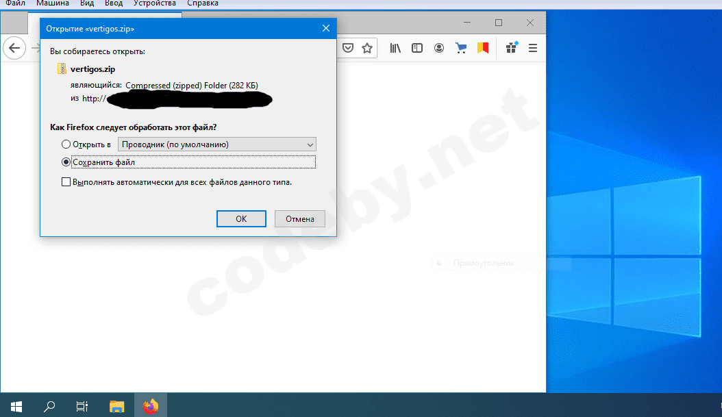722x417 pixels.
Task: Click the 'Вы собираетесь открыть:' label
Action: point(98,51)
